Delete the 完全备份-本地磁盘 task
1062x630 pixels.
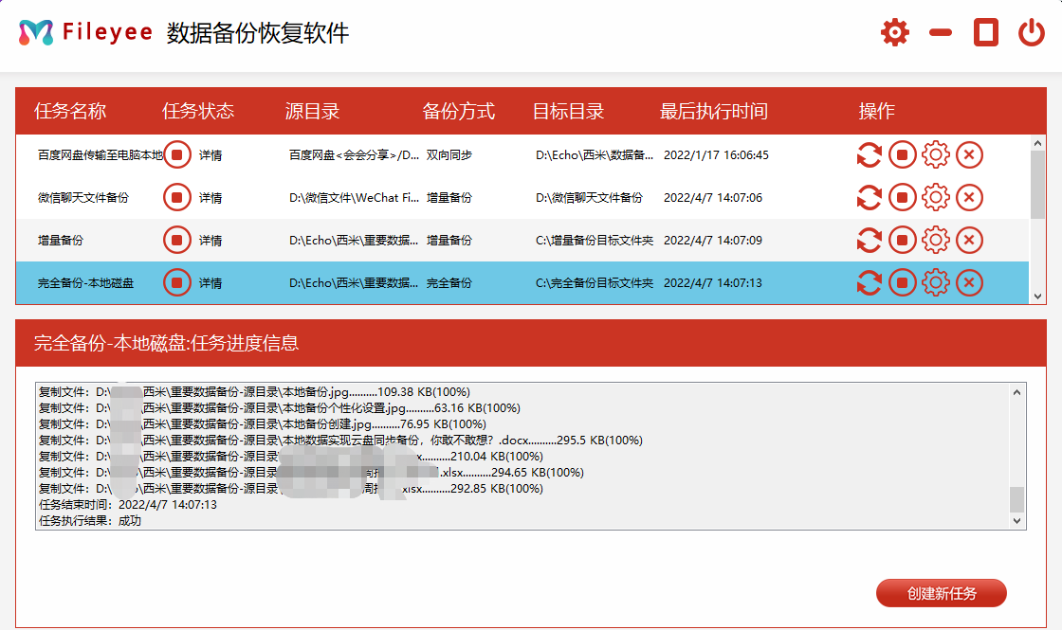click(969, 282)
